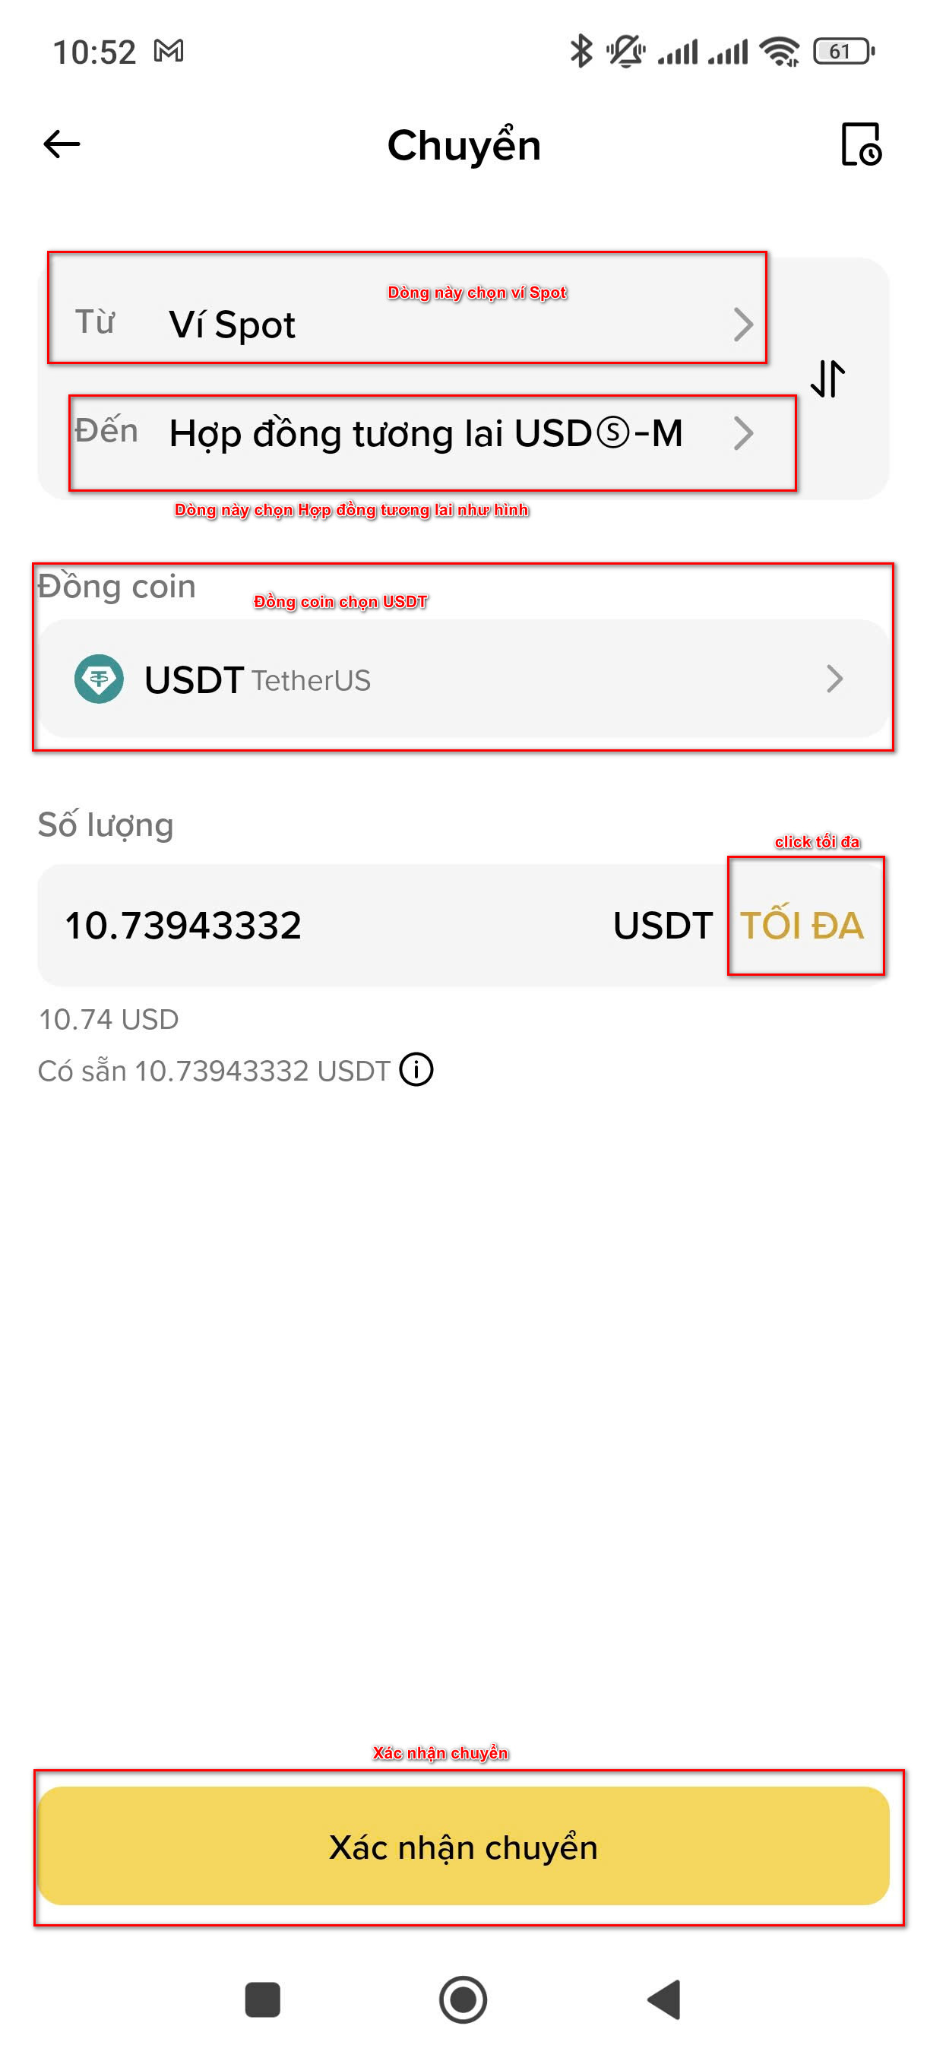
Task: Tap the Bluetooth status icon
Action: tap(581, 52)
